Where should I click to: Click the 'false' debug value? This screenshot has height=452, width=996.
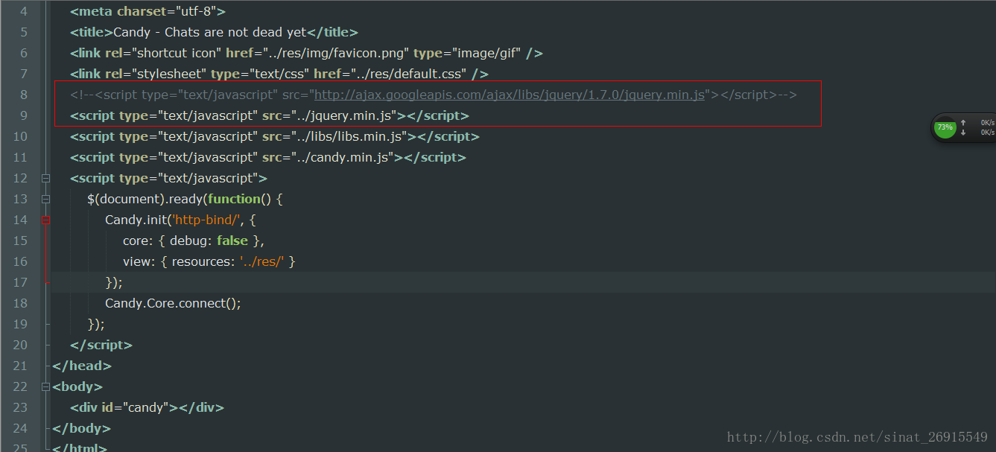[232, 241]
